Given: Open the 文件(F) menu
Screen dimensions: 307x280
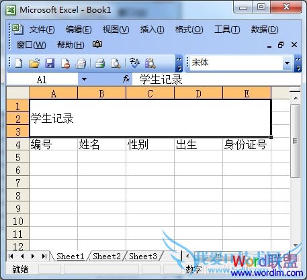Looking at the screenshot, I should [42, 30].
